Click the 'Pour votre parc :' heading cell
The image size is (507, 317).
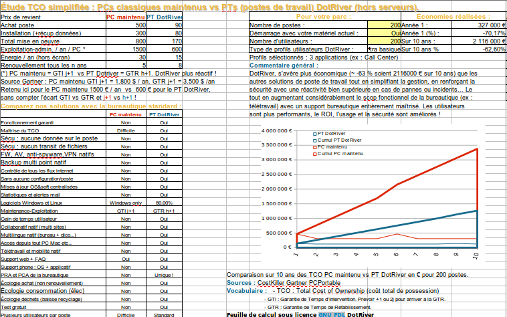click(324, 17)
